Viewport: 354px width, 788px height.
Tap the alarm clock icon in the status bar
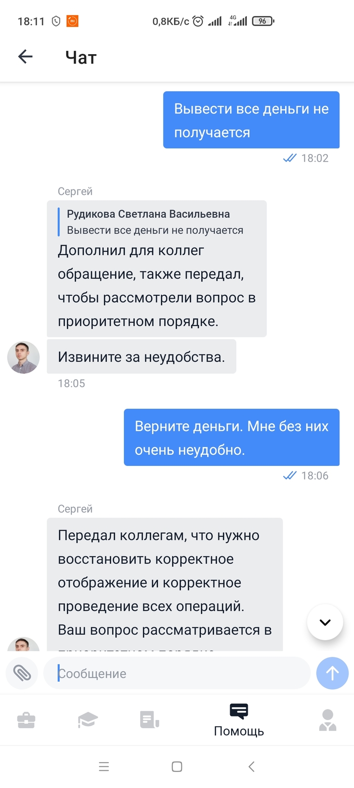click(198, 21)
